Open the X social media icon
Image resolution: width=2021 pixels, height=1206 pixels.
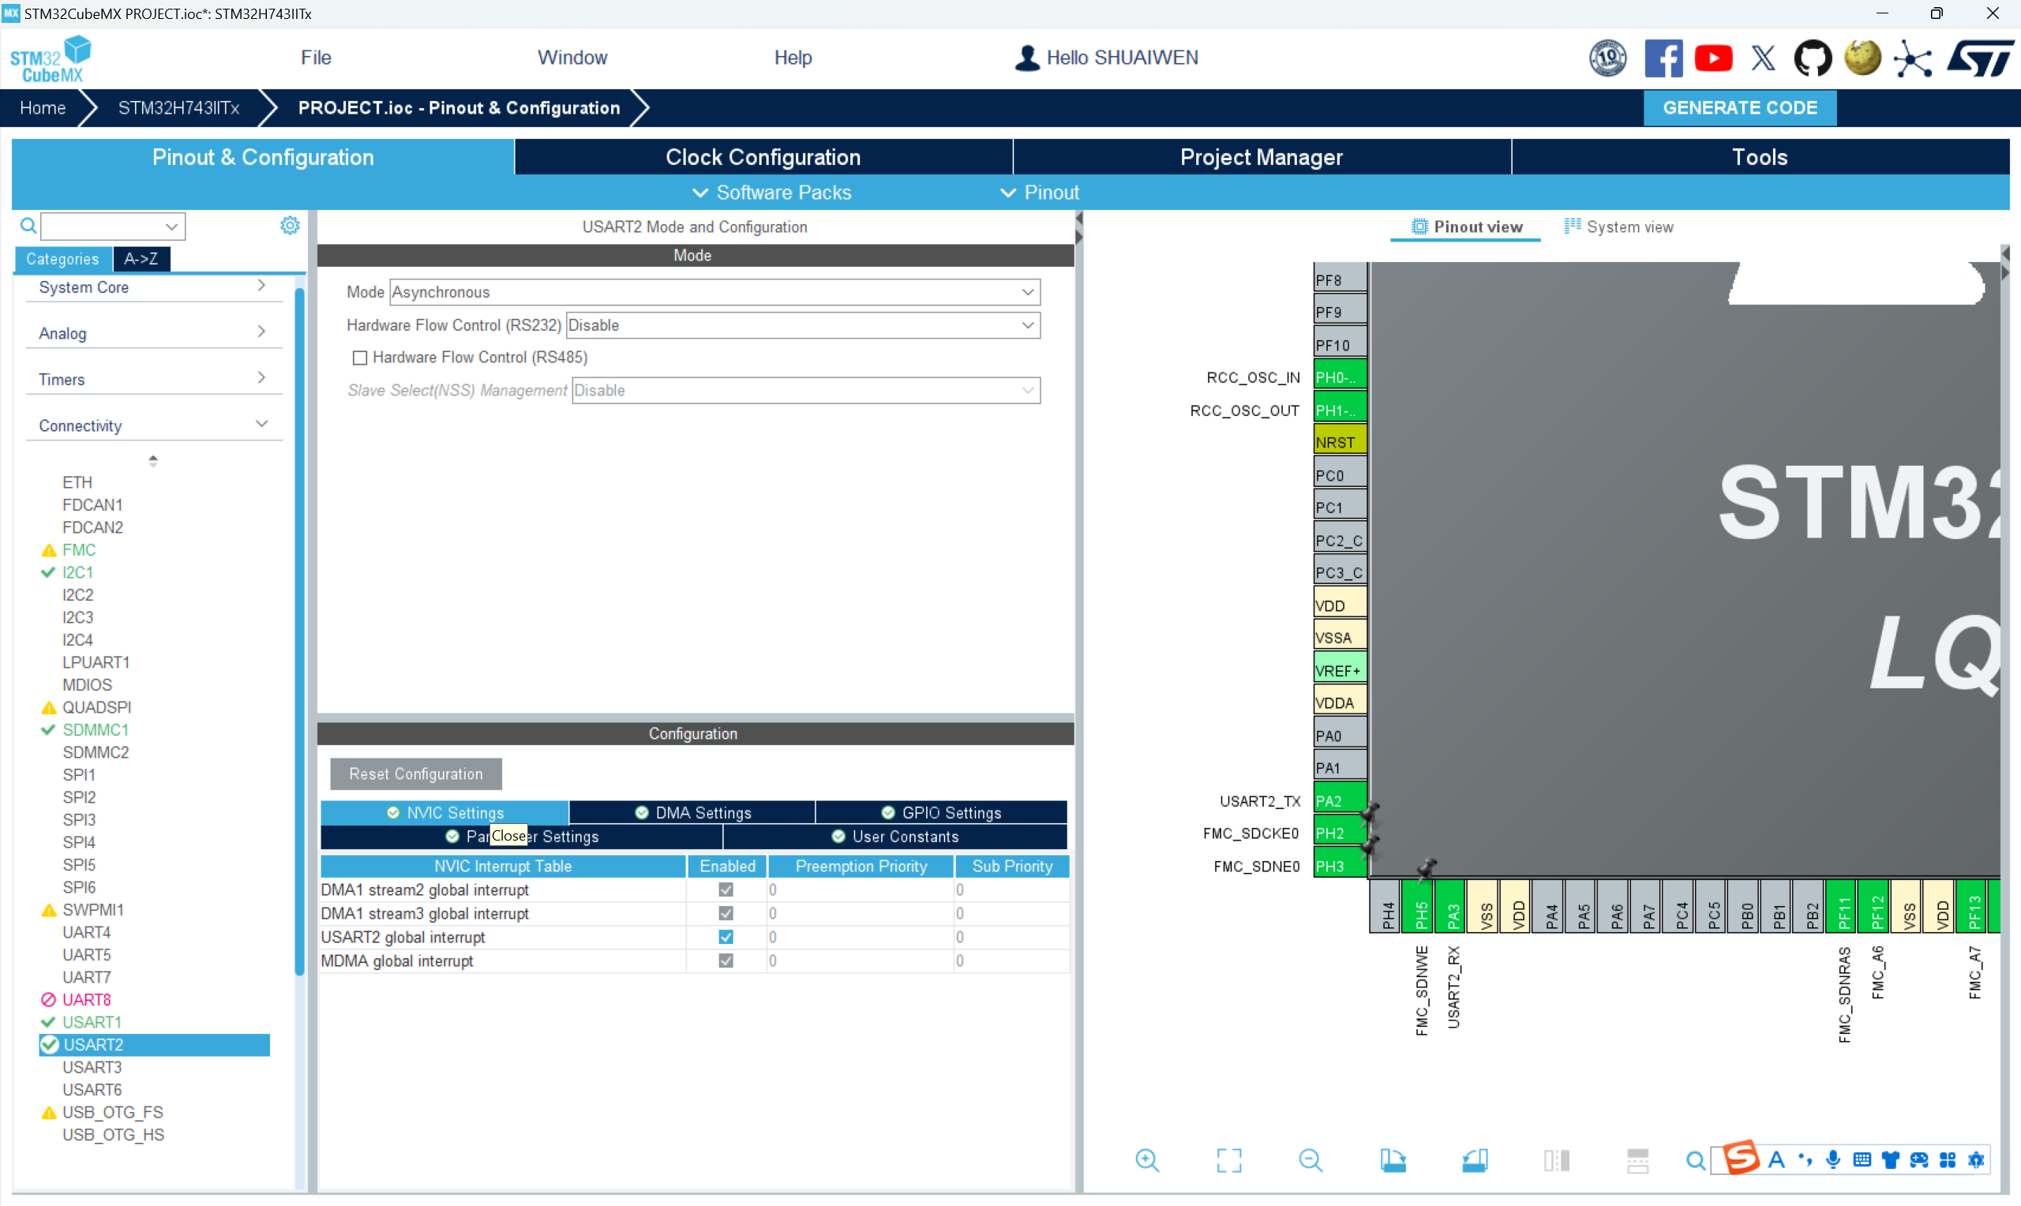click(1763, 58)
